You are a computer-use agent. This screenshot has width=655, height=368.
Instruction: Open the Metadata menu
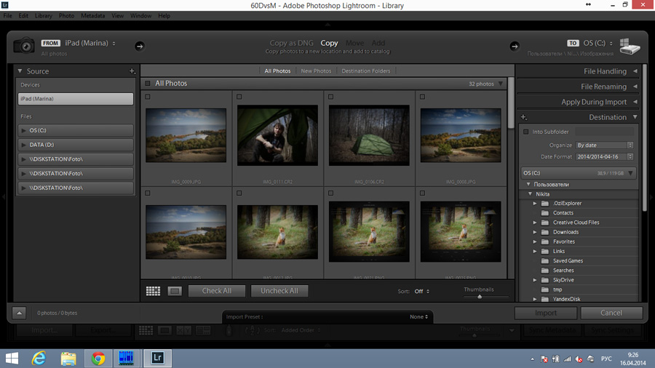tap(92, 15)
